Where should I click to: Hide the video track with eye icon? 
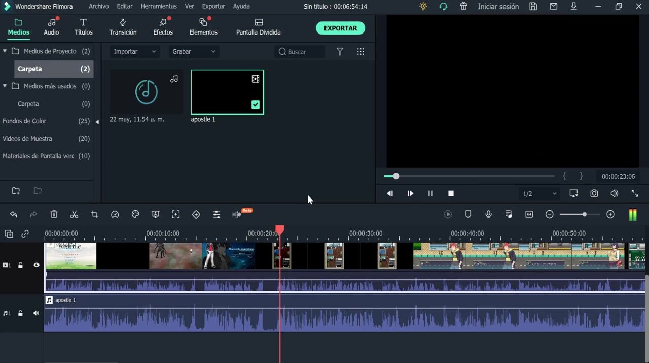tap(36, 265)
